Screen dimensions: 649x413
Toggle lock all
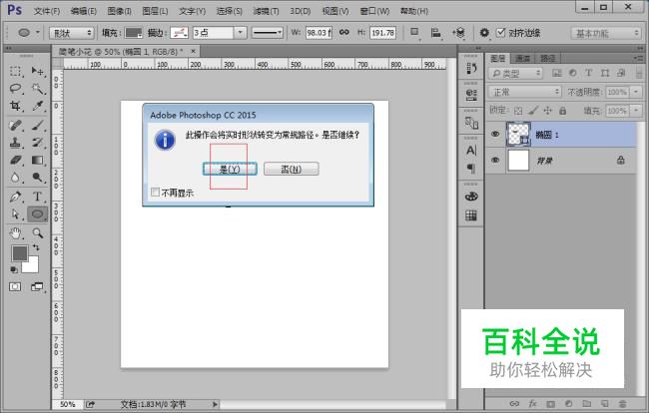(562, 111)
